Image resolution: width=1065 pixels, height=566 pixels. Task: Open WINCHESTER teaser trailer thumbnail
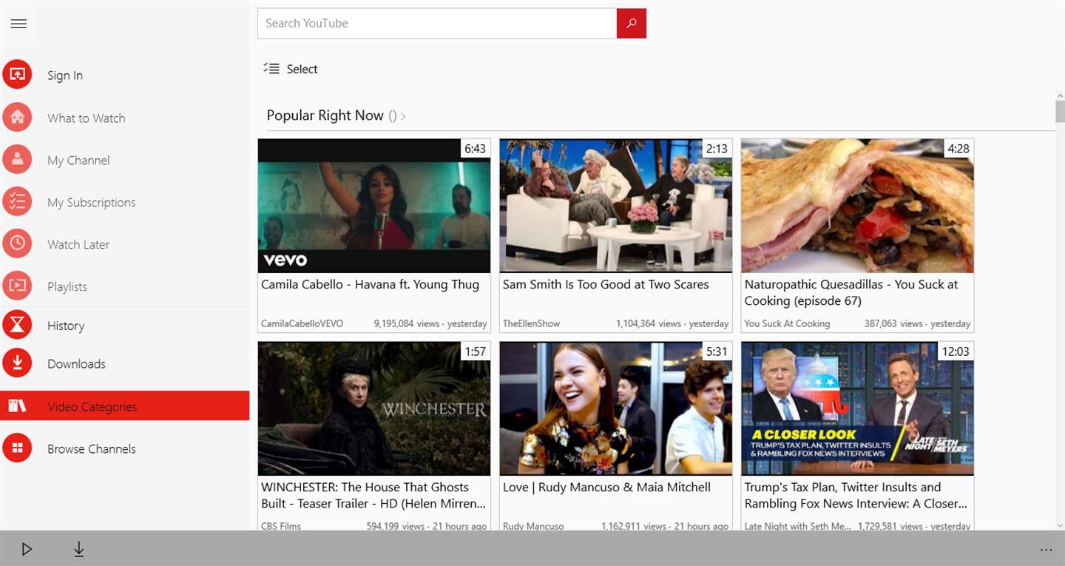point(374,408)
